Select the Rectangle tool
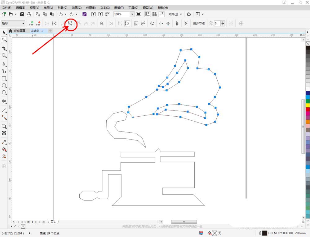The image size is (310, 237). [4, 78]
